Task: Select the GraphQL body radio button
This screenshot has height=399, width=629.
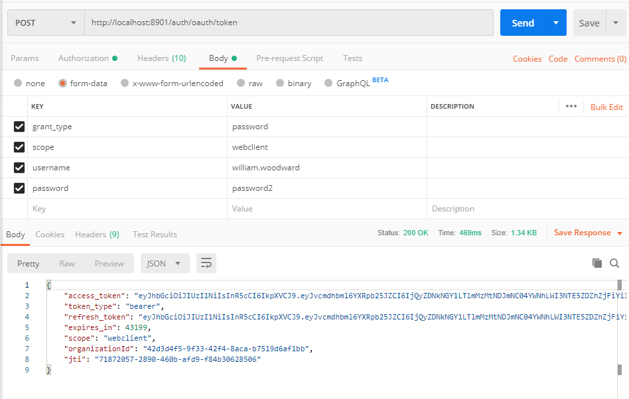Action: click(328, 83)
